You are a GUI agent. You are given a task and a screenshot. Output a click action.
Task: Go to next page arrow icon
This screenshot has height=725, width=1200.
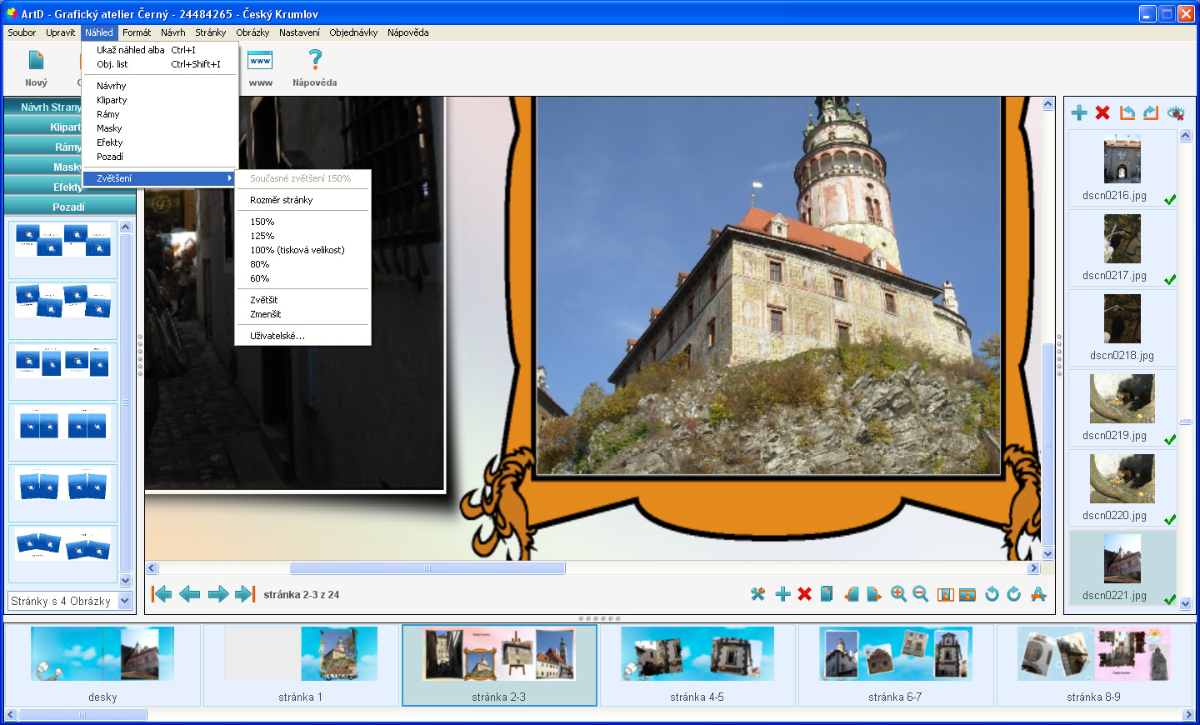pos(218,594)
